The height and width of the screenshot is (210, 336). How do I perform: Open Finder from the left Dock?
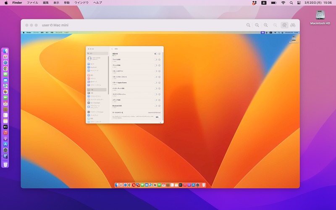pyautogui.click(x=5, y=51)
